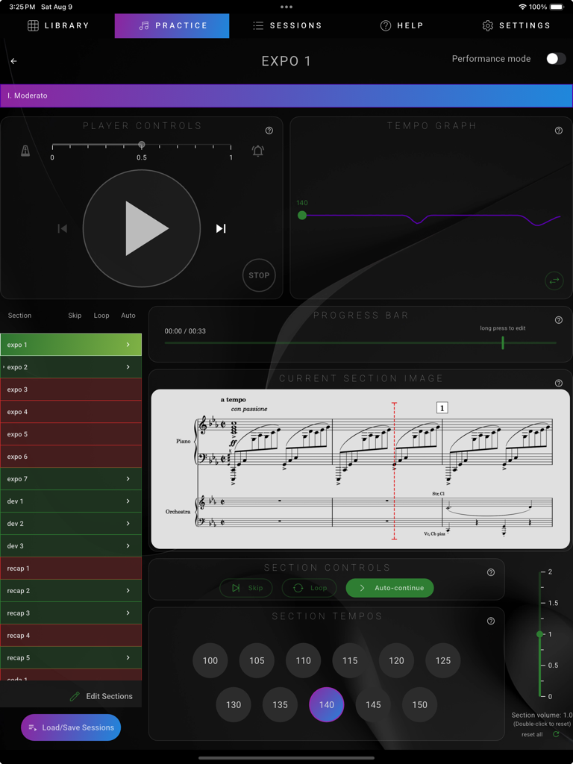Viewport: 573px width, 764px height.
Task: Select the expo 5 section
Action: click(x=71, y=434)
